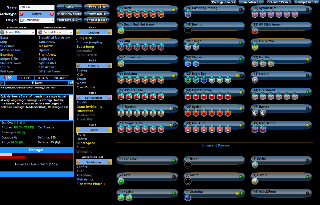Toggle the green indicator on the Defiance power
This screenshot has height=205, width=320.
(174, 160)
